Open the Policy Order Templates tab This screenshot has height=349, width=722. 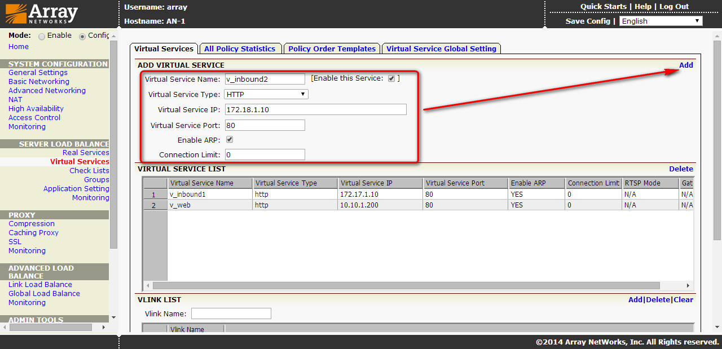(x=332, y=49)
